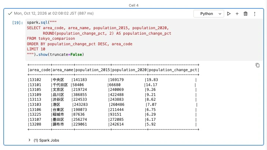The image size is (267, 150).
Task: Select area code 13101 in output
Action: pos(36,85)
